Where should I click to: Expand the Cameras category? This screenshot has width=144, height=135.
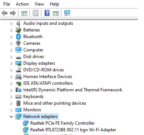11,44
